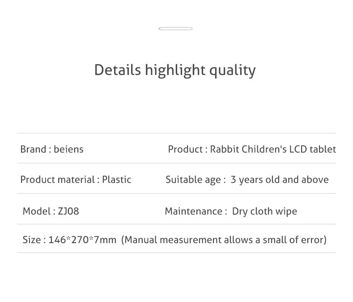Select the Details highlight quality heading
Viewport: 353px width, 302px height.
(175, 70)
